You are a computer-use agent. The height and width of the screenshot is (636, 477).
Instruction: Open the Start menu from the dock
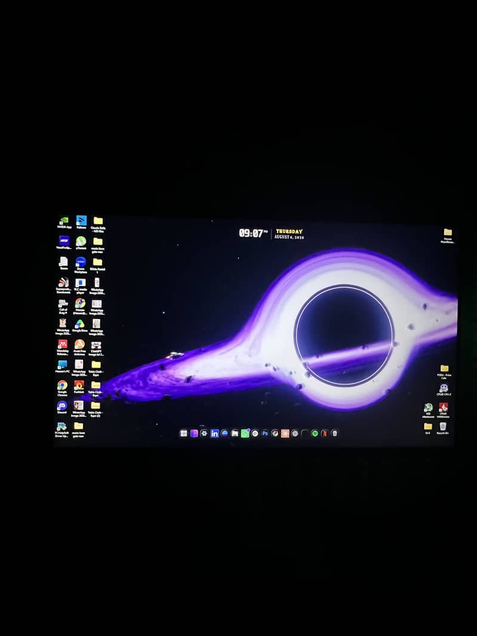(183, 434)
